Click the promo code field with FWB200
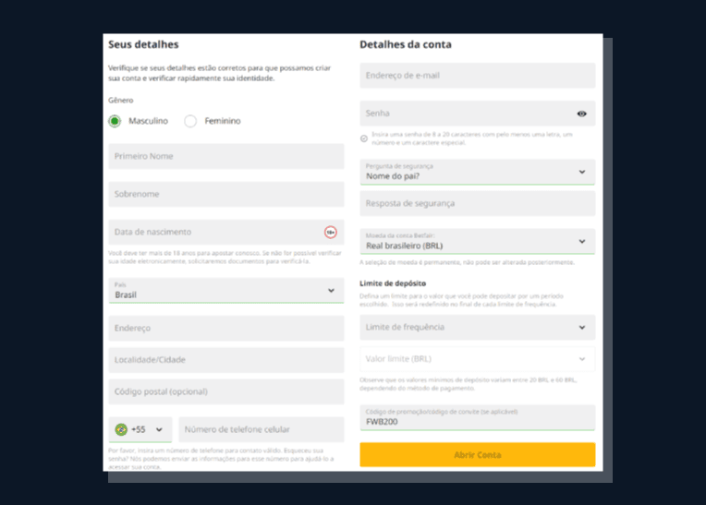The image size is (706, 505). click(477, 417)
